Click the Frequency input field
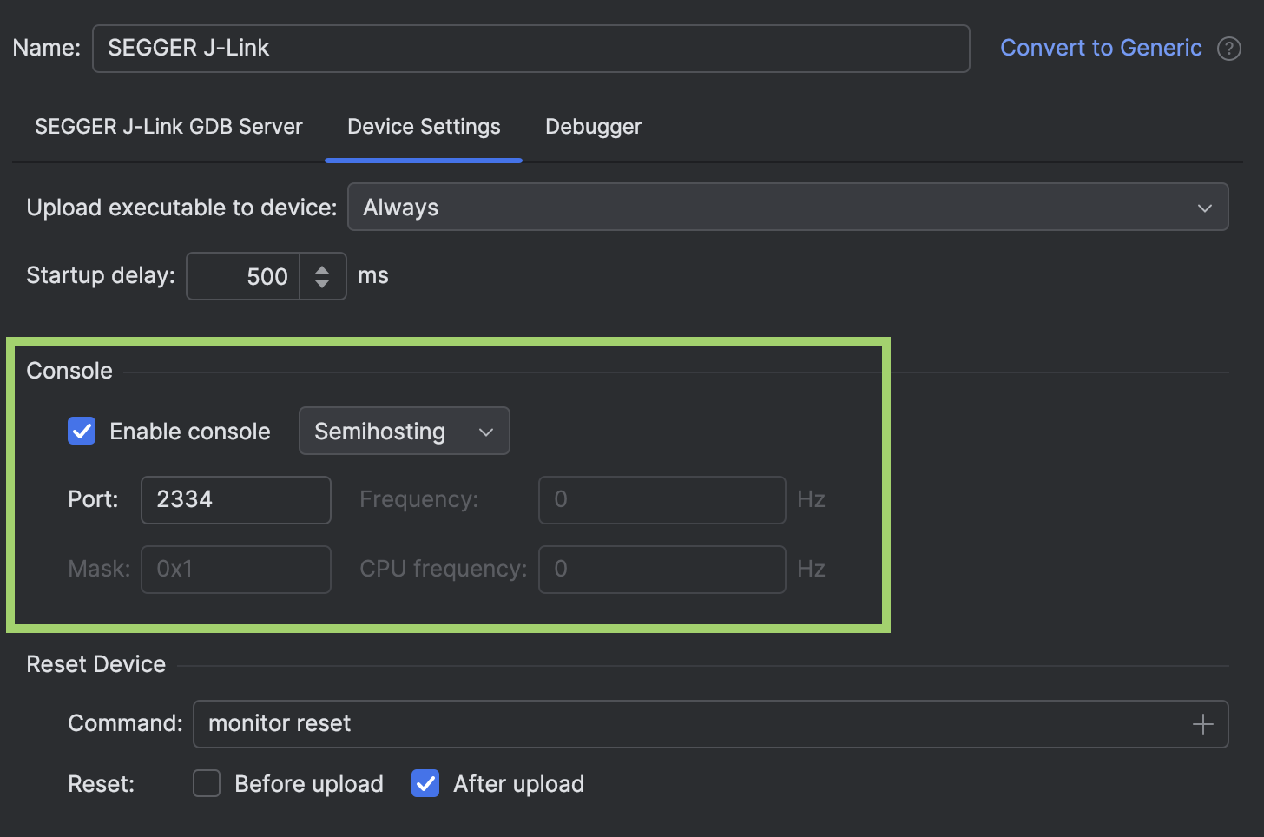The height and width of the screenshot is (837, 1264). (662, 500)
